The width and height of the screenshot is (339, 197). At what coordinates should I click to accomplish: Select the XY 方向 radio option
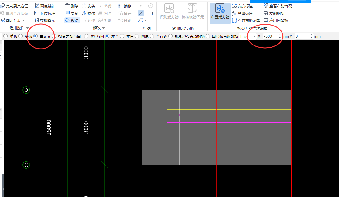(x=87, y=36)
